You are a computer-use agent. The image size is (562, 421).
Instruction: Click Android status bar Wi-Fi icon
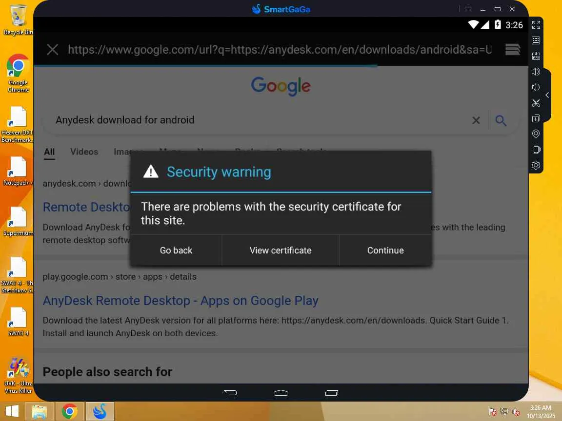[473, 24]
